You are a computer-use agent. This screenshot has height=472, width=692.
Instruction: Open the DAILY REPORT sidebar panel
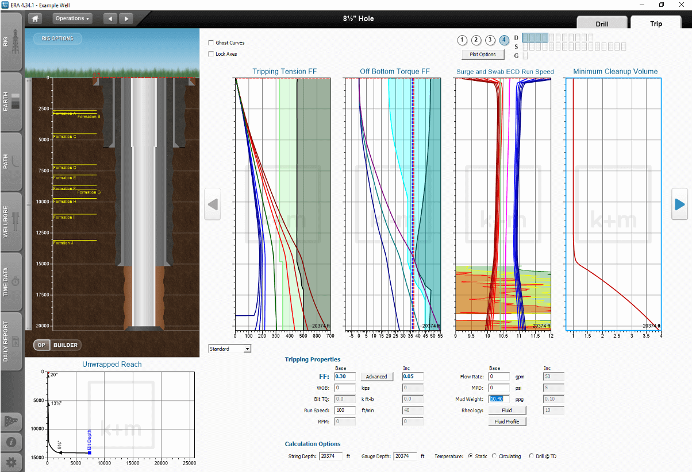pyautogui.click(x=11, y=341)
